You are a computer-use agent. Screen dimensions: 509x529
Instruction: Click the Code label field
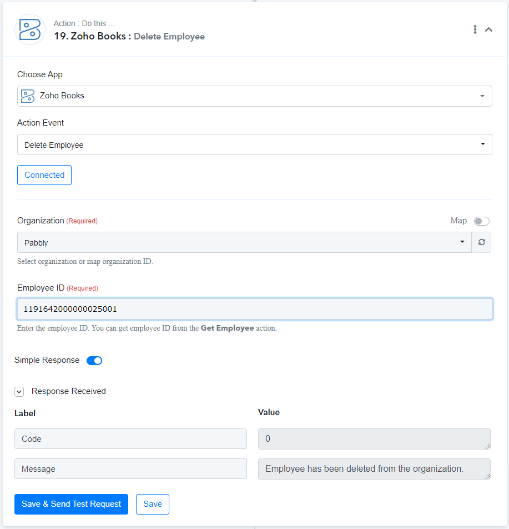tap(131, 438)
